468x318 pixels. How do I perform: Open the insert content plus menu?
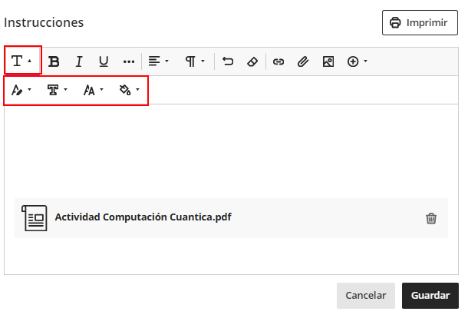point(358,61)
